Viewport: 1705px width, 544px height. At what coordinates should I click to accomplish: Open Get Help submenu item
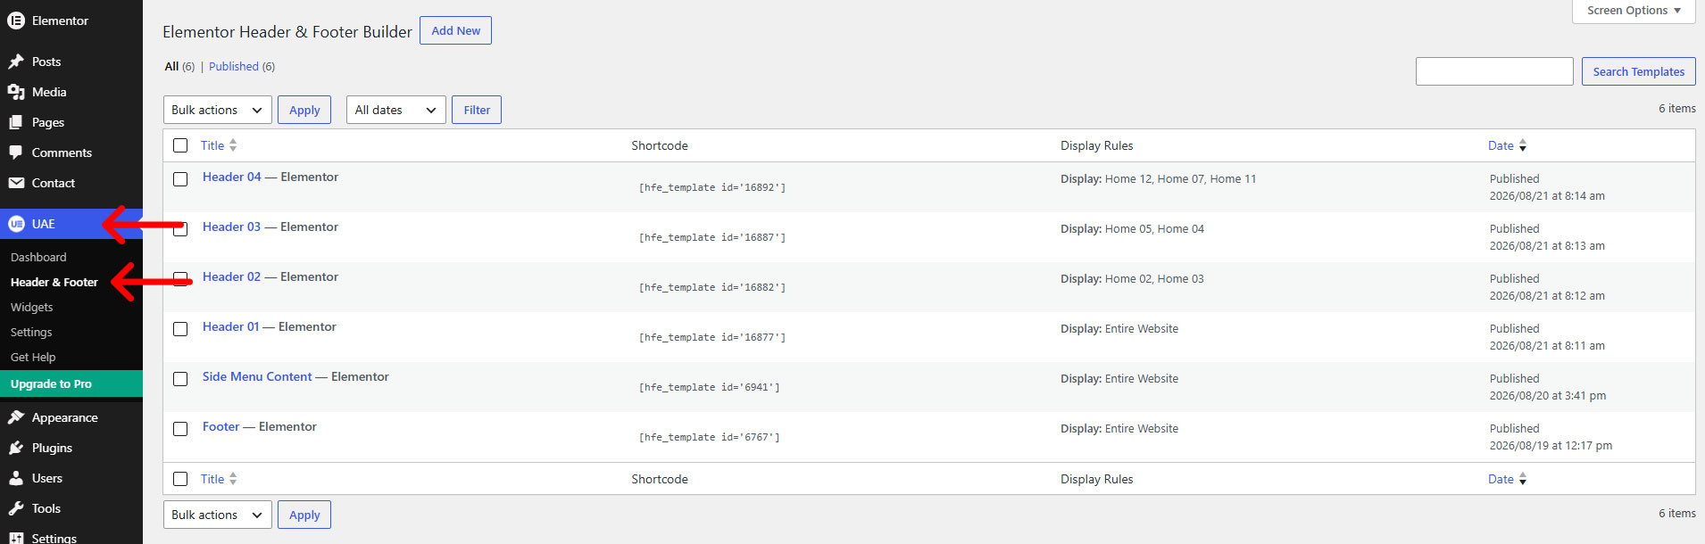point(33,357)
